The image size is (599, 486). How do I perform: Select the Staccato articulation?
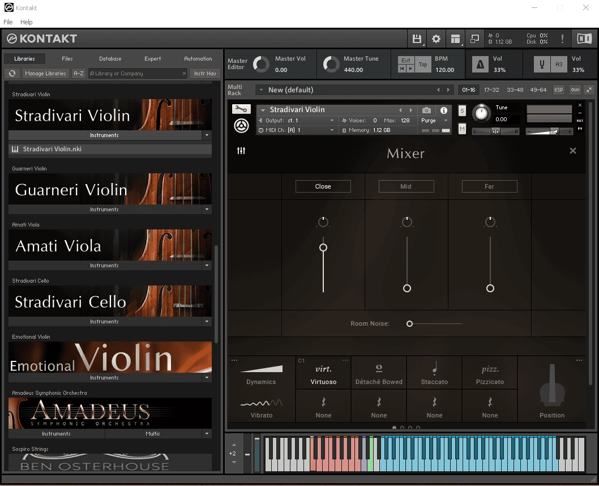tap(434, 373)
